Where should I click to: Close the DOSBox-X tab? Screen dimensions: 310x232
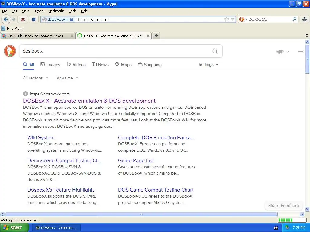tap(148, 36)
